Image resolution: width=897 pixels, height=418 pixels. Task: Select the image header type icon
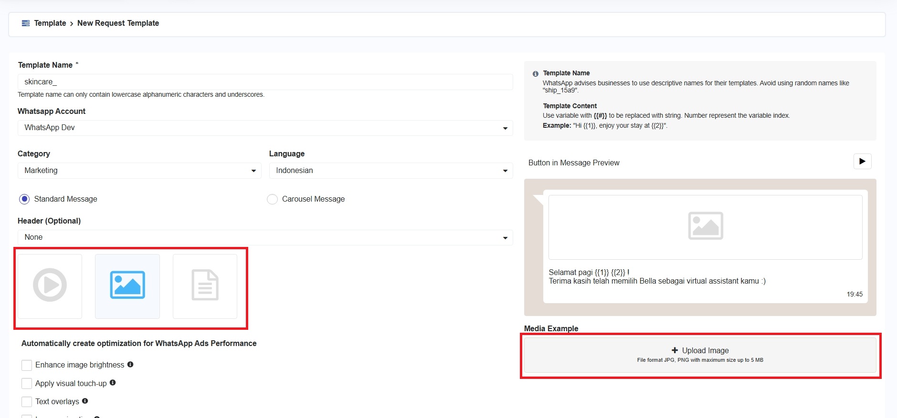127,285
